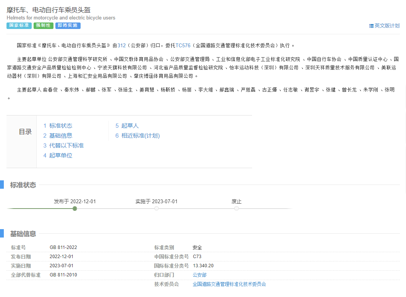
Task: Select the 发布日期 value 2022-12-01
Action: (61, 257)
